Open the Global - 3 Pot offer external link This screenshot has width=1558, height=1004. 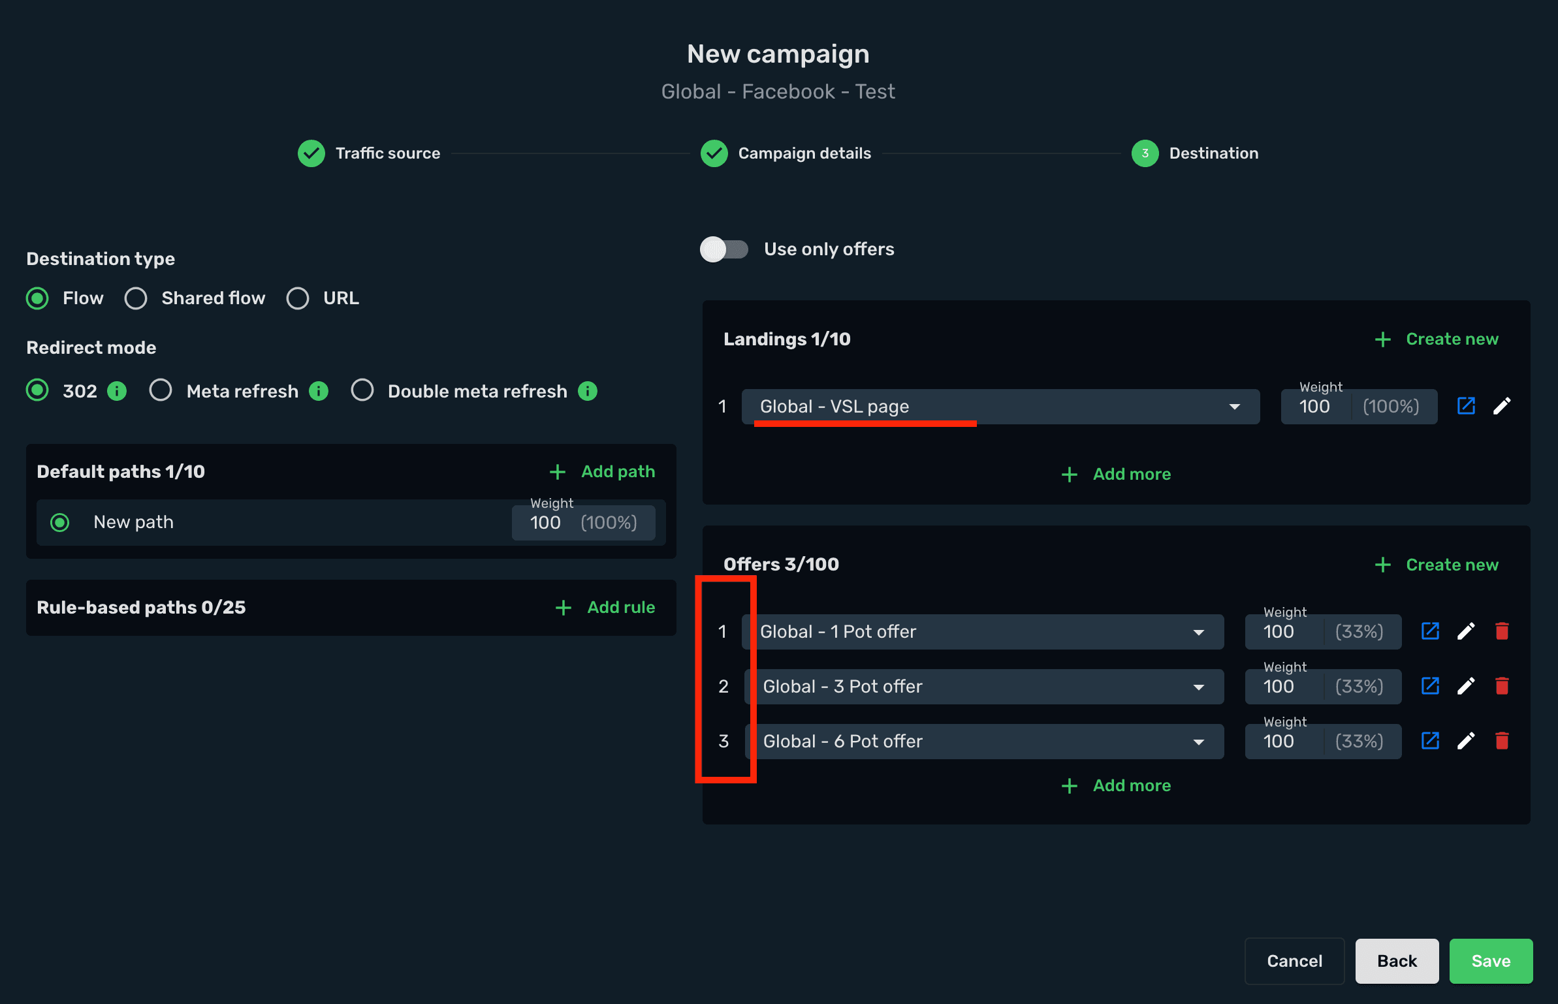pos(1430,686)
